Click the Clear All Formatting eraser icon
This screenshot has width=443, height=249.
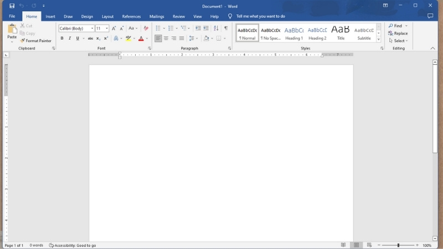(146, 28)
